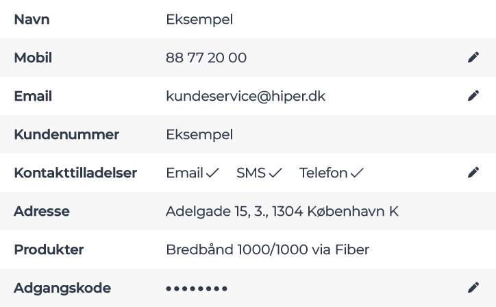Edit the Mobil phone number

click(x=473, y=58)
